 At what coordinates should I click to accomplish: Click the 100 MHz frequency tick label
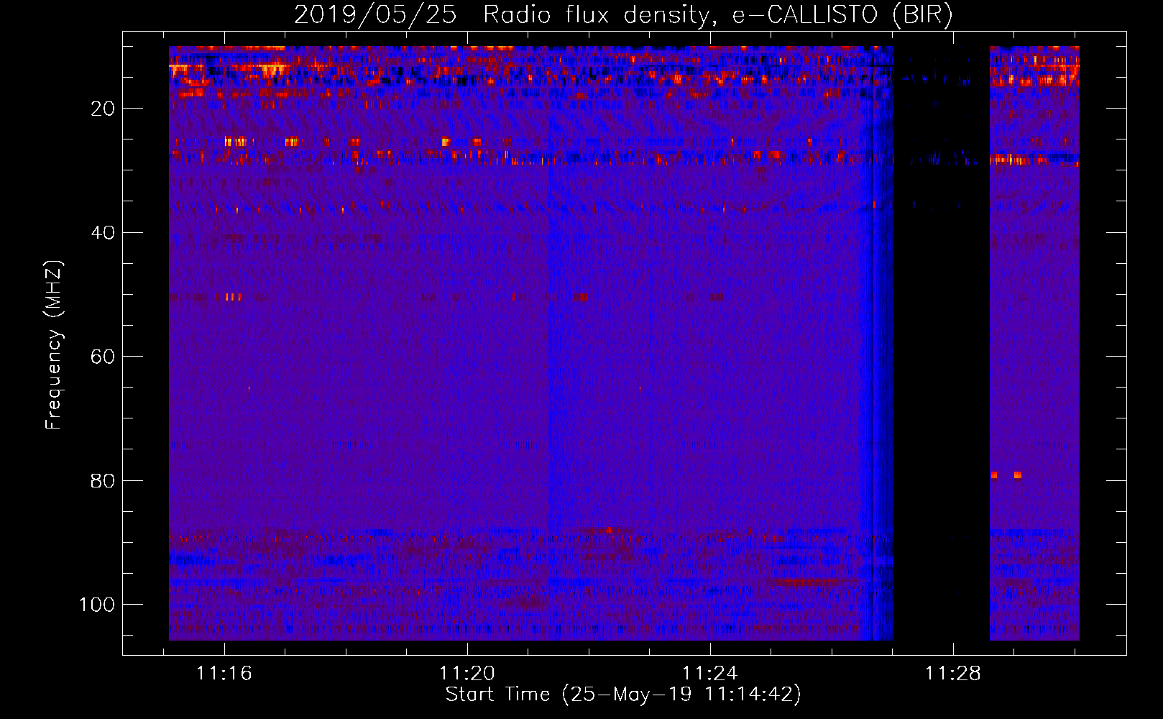click(x=97, y=605)
